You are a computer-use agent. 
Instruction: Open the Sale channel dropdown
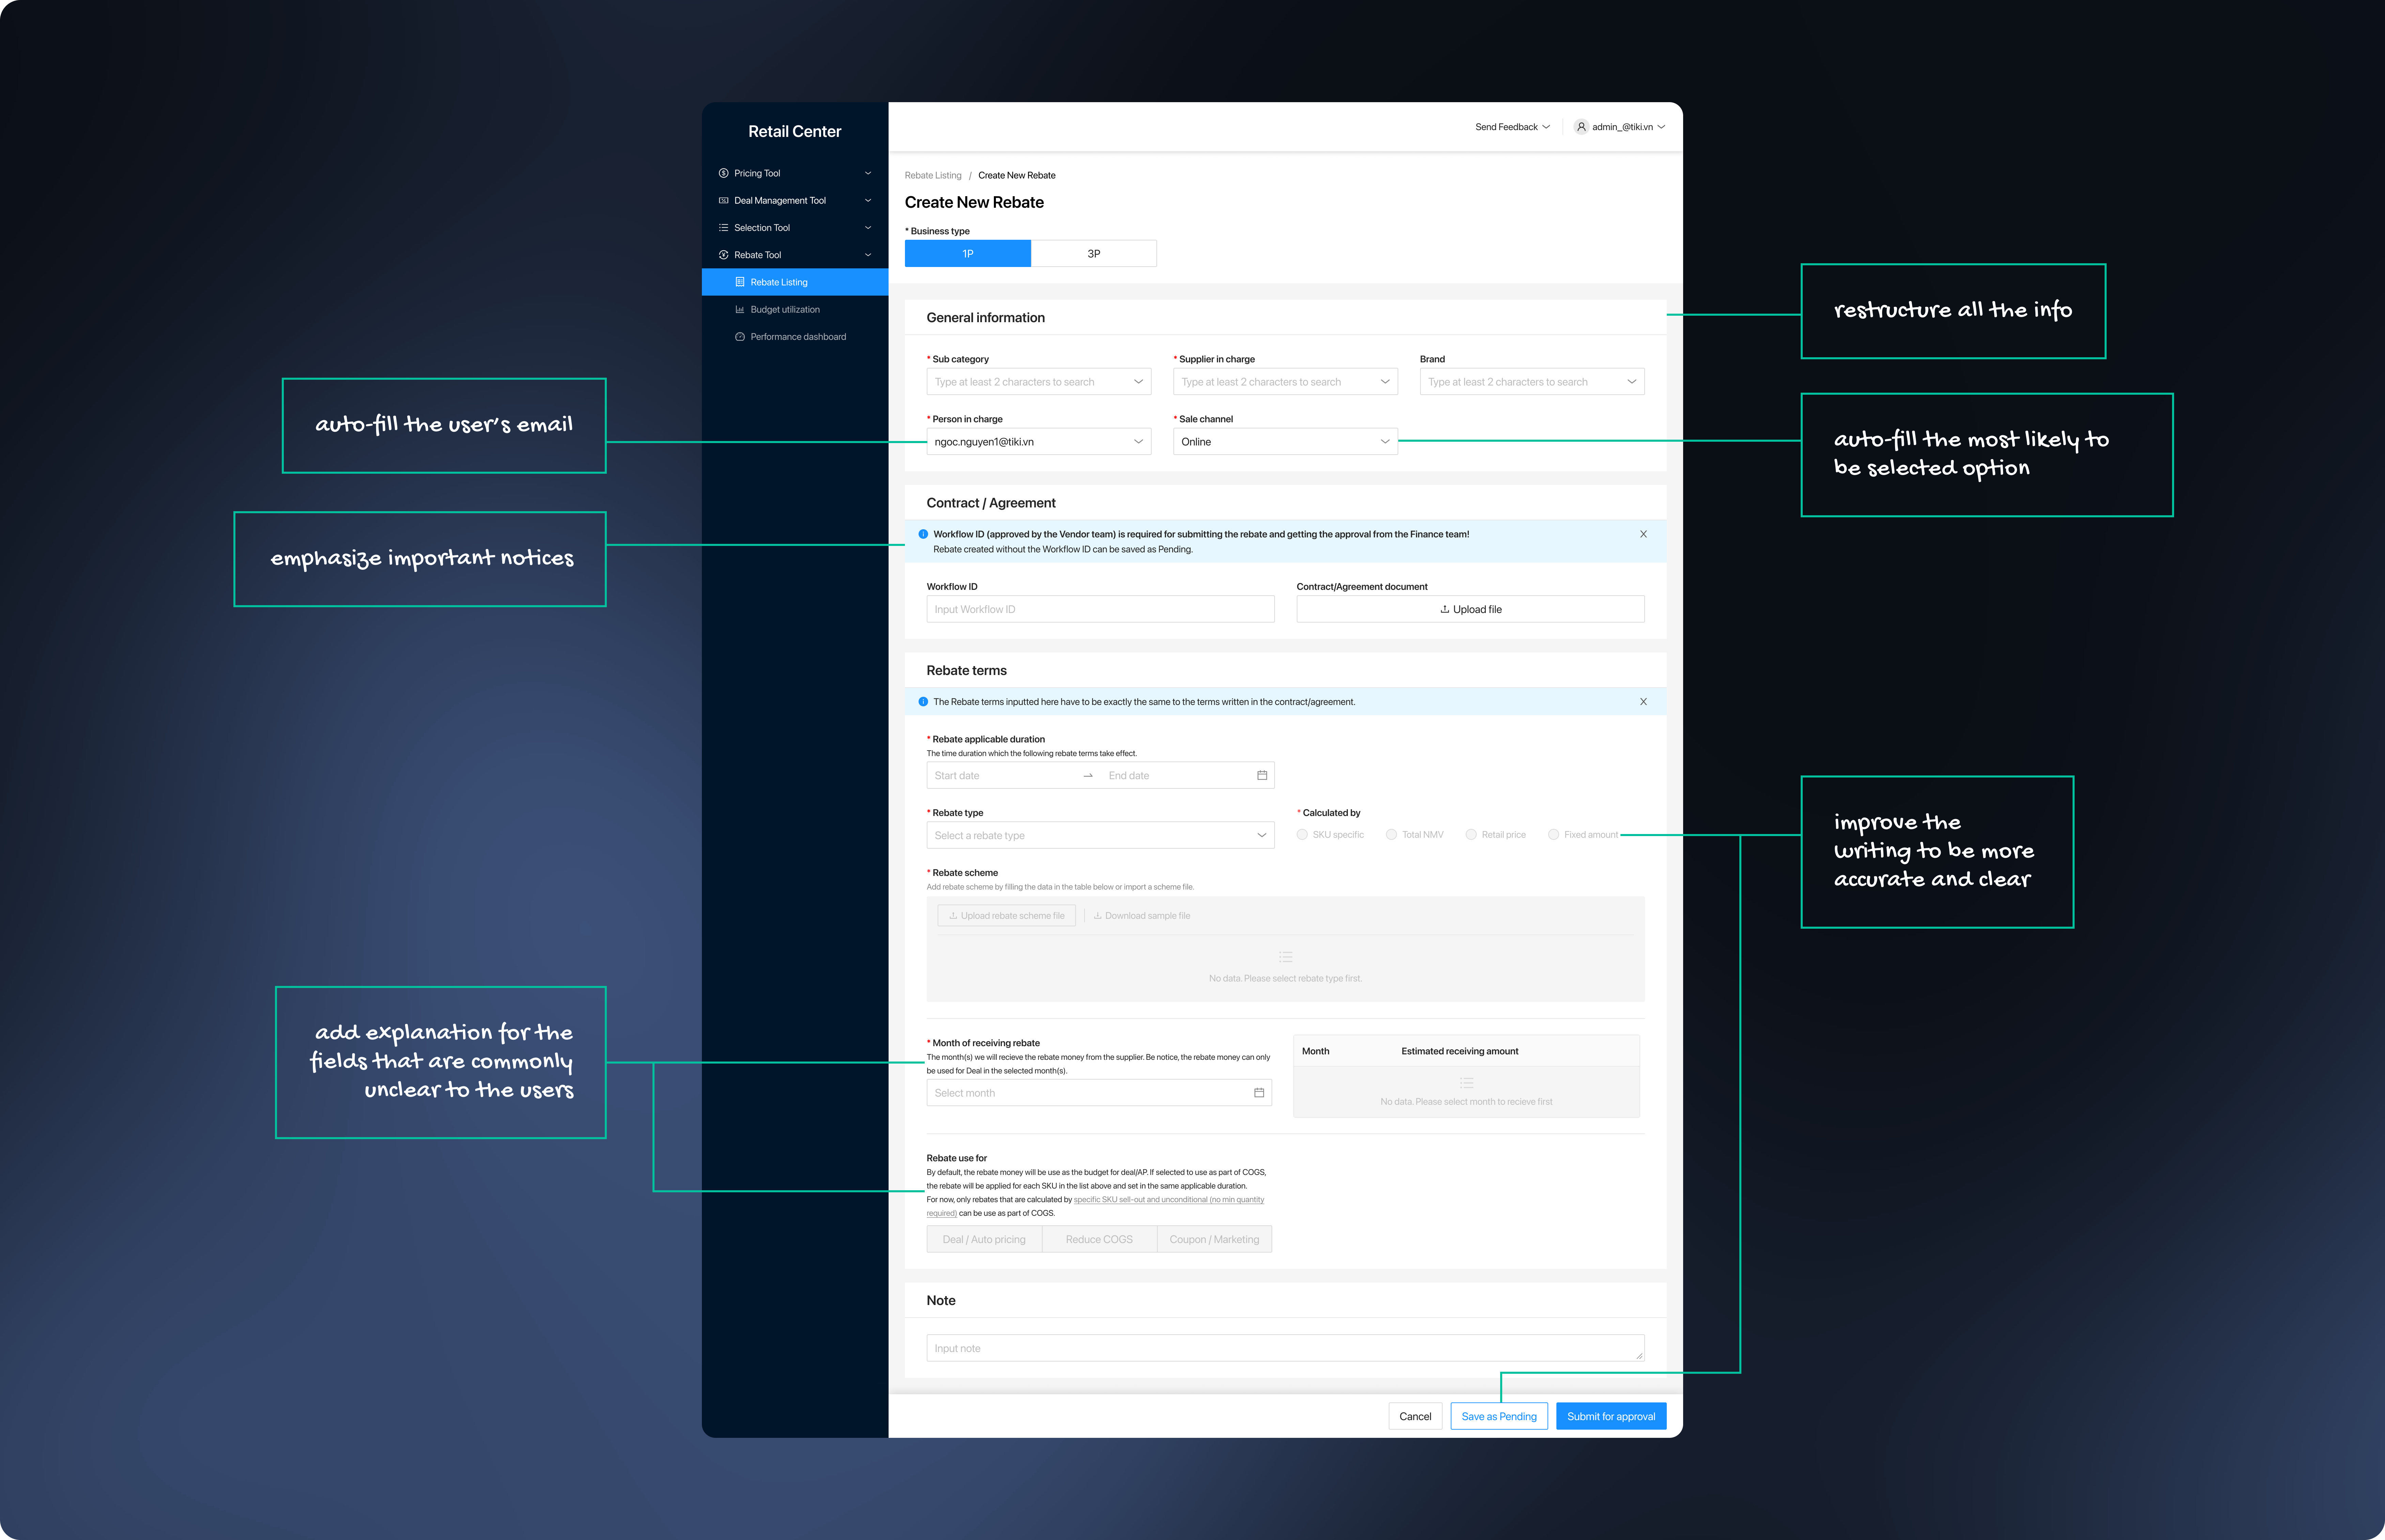(x=1286, y=442)
